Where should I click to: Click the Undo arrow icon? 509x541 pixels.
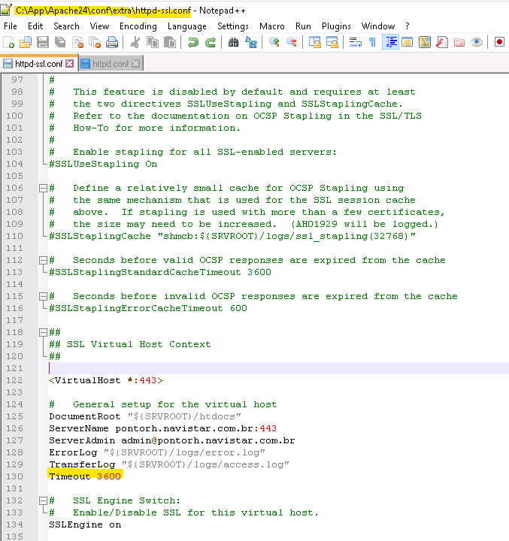(193, 42)
